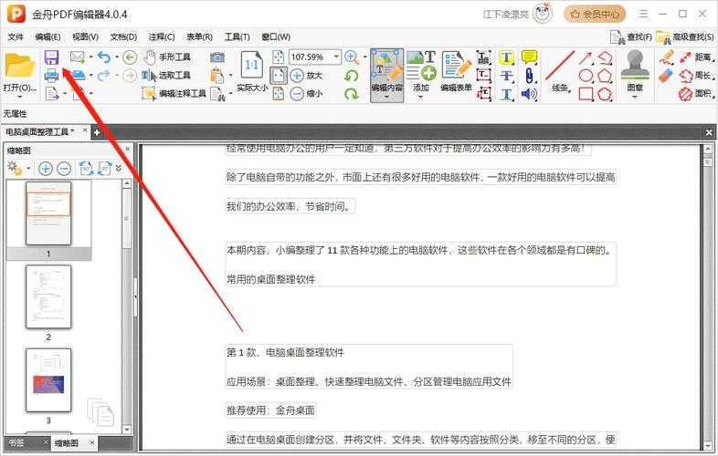718x456 pixels.
Task: Click the speaker sound annotation icon
Action: 529,94
